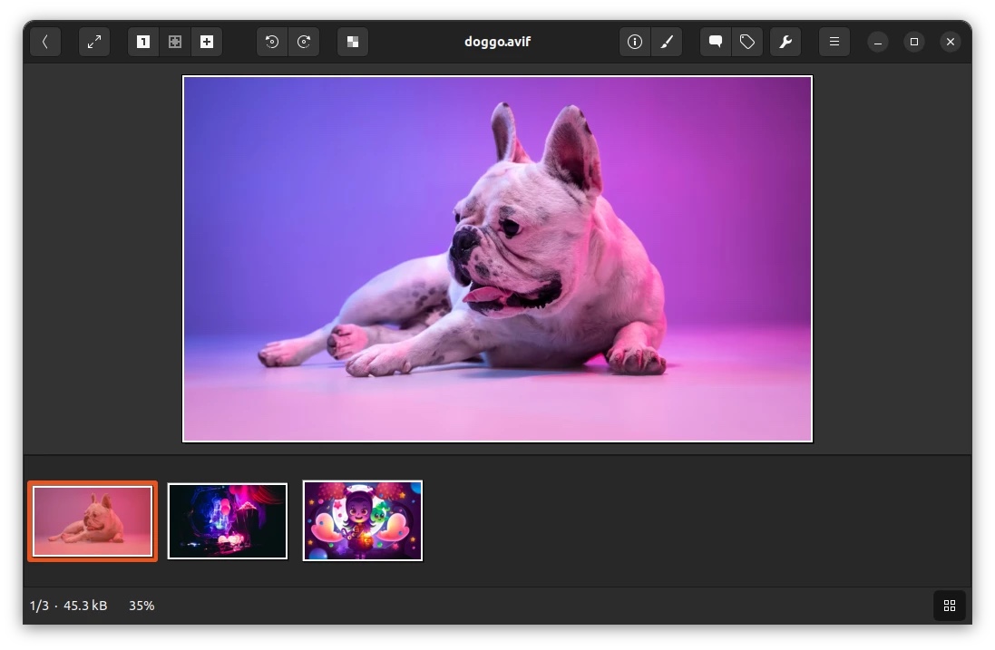Open the tools wrench menu
This screenshot has height=650, width=995.
coord(785,42)
